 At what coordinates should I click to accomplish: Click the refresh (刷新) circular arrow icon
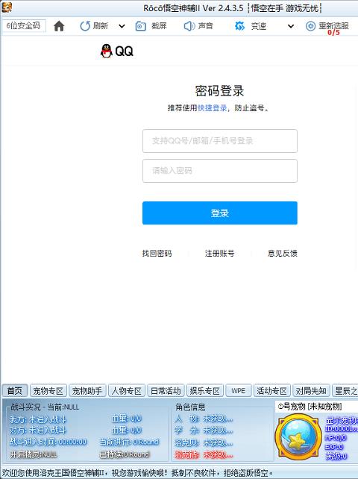85,26
